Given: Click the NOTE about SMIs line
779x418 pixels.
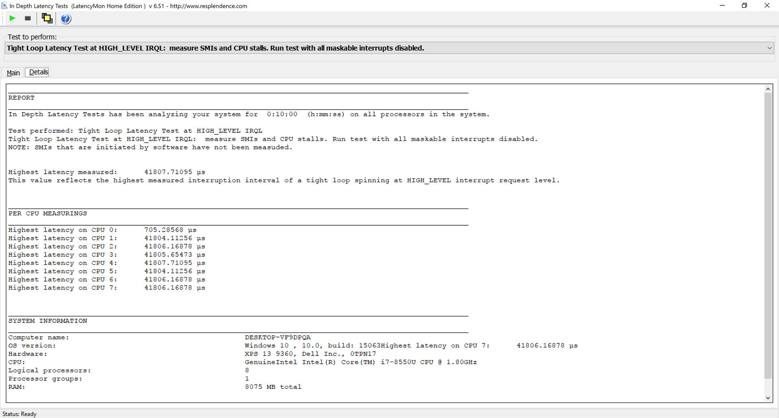Looking at the screenshot, I should (x=150, y=147).
